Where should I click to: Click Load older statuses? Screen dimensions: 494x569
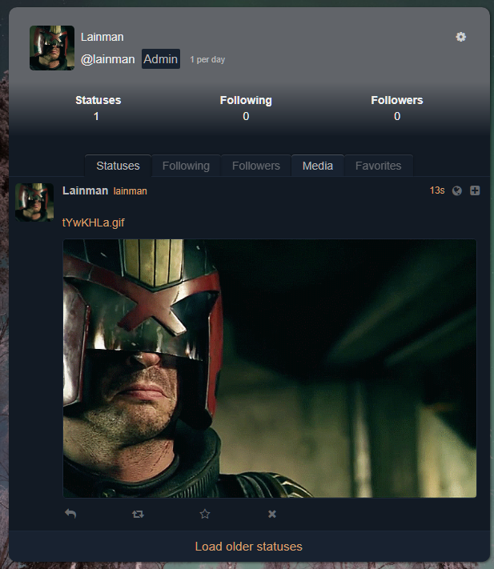(x=249, y=547)
